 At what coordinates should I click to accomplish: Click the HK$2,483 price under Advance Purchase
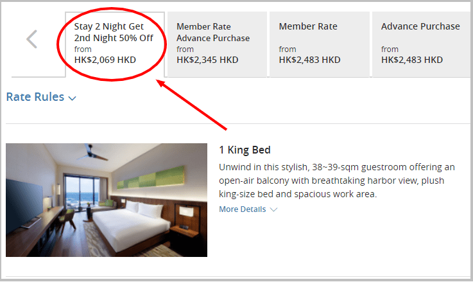tap(412, 60)
